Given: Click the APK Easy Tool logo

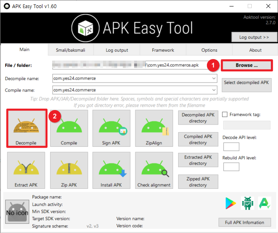Looking at the screenshot, I should (x=85, y=28).
